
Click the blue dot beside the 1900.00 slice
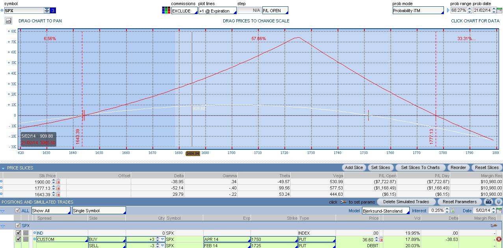coord(1,182)
